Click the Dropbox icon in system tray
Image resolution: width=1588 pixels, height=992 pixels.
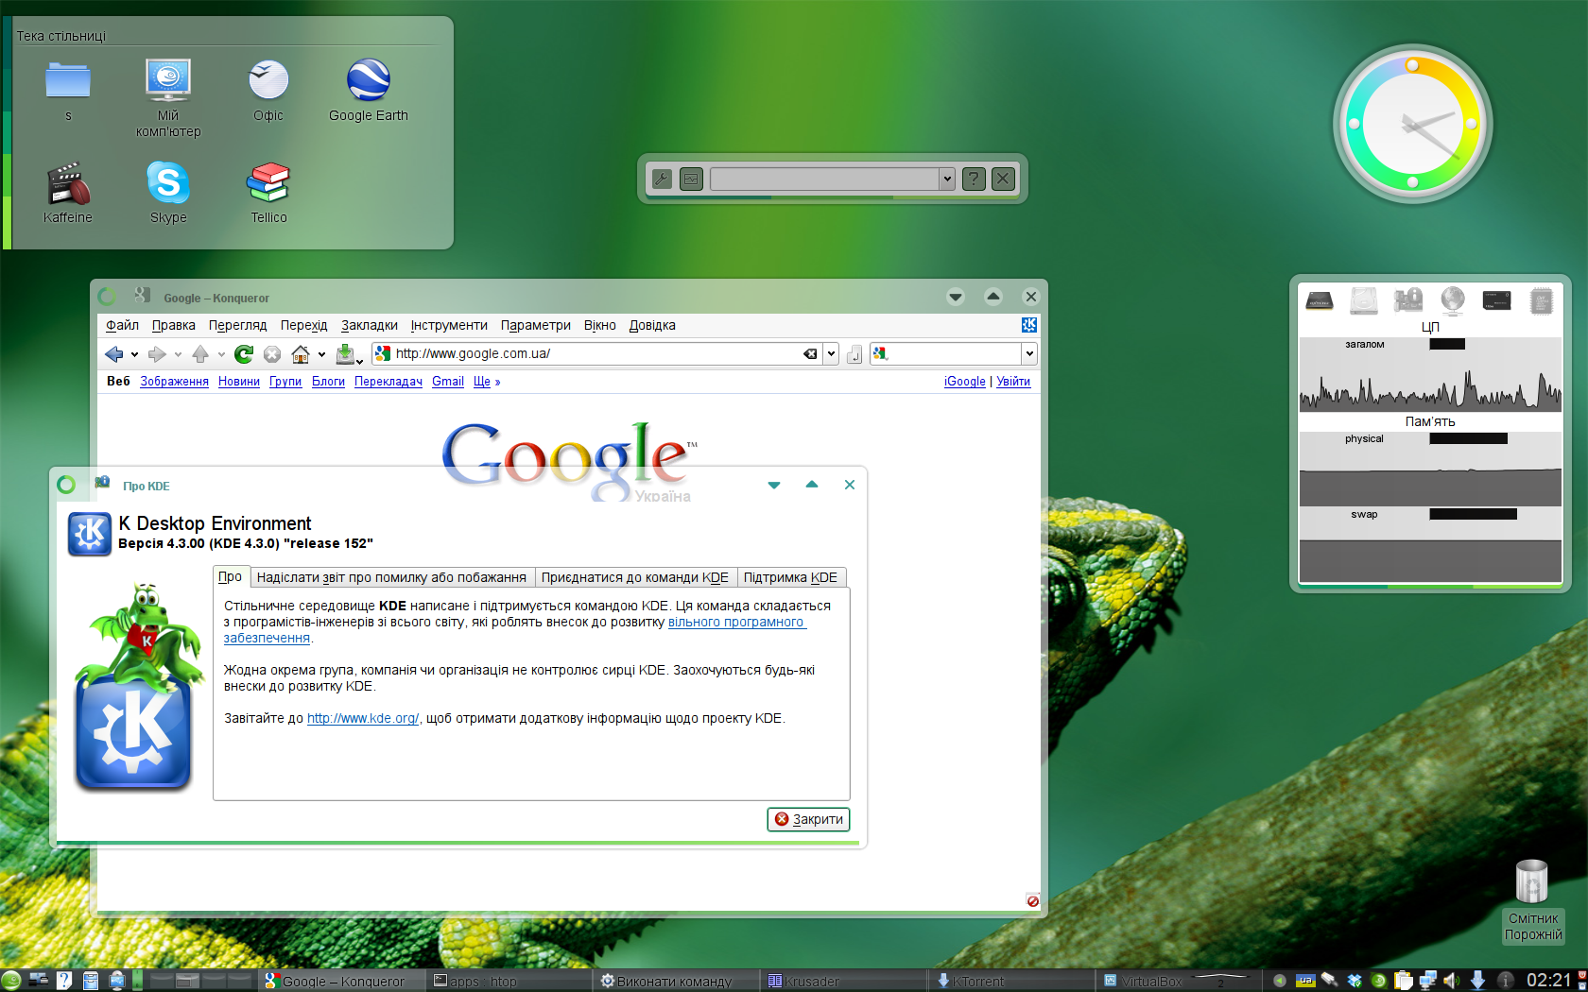pyautogui.click(x=1355, y=981)
